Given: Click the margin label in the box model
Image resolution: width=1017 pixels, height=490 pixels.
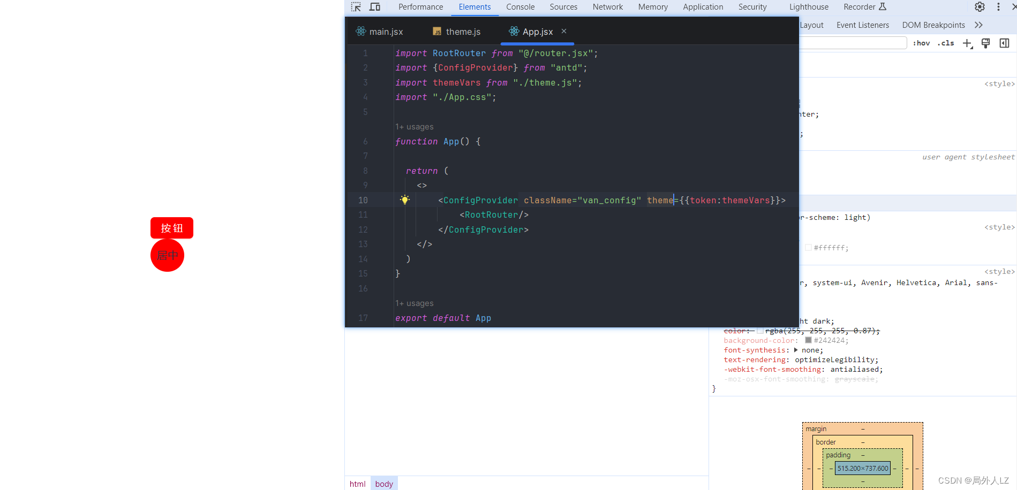Looking at the screenshot, I should click(816, 429).
